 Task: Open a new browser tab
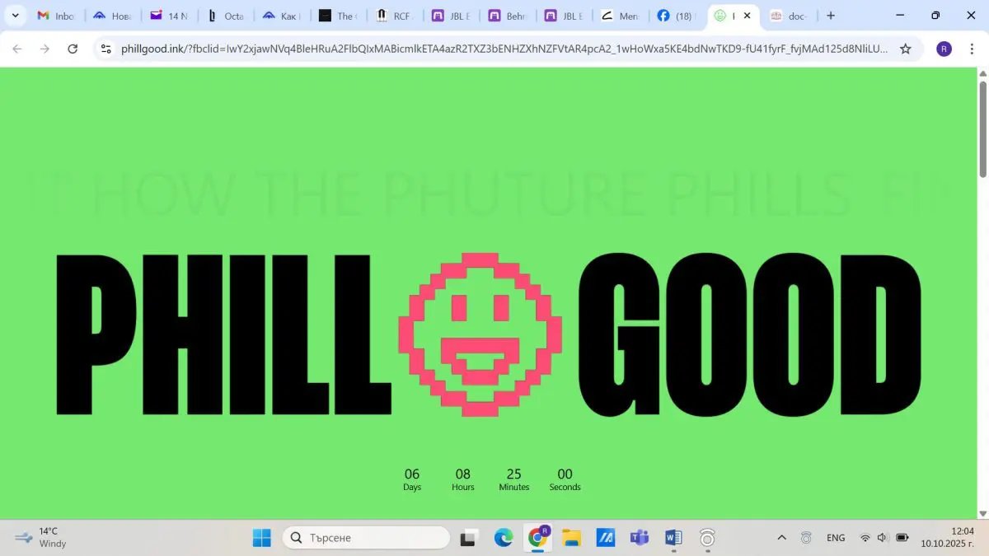831,16
